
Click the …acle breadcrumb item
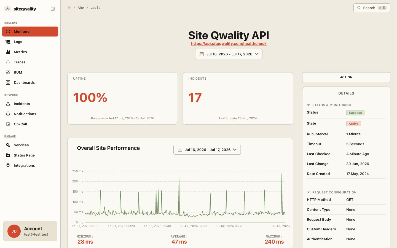click(95, 8)
